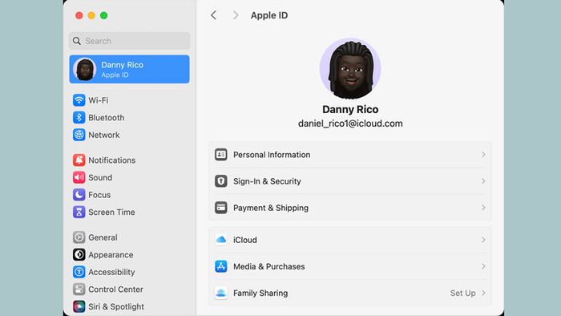This screenshot has height=316, width=561.
Task: Open Siri & Spotlight icon
Action: pyautogui.click(x=79, y=306)
